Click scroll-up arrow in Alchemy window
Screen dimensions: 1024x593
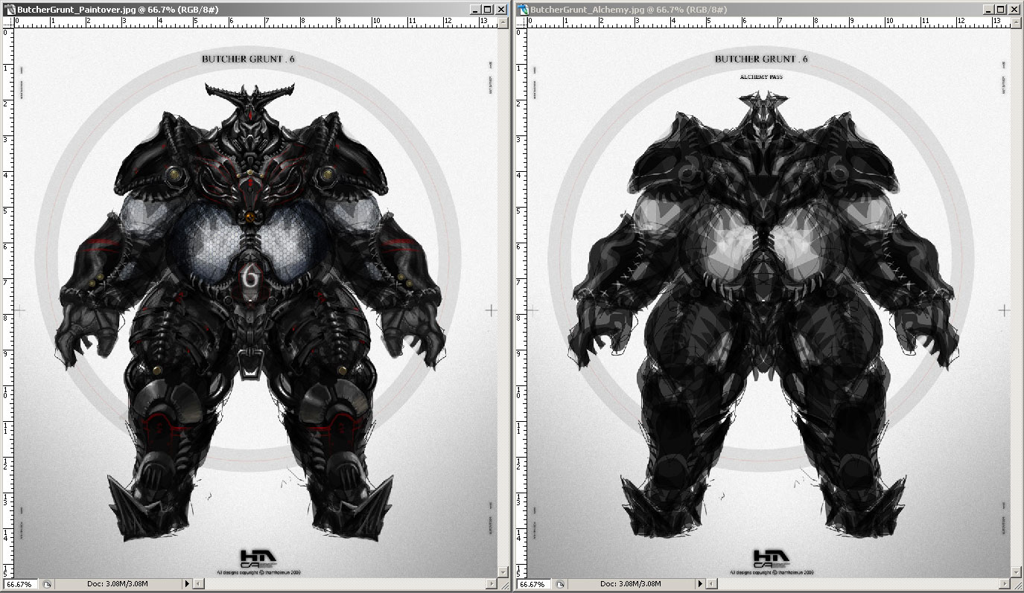coord(1017,22)
